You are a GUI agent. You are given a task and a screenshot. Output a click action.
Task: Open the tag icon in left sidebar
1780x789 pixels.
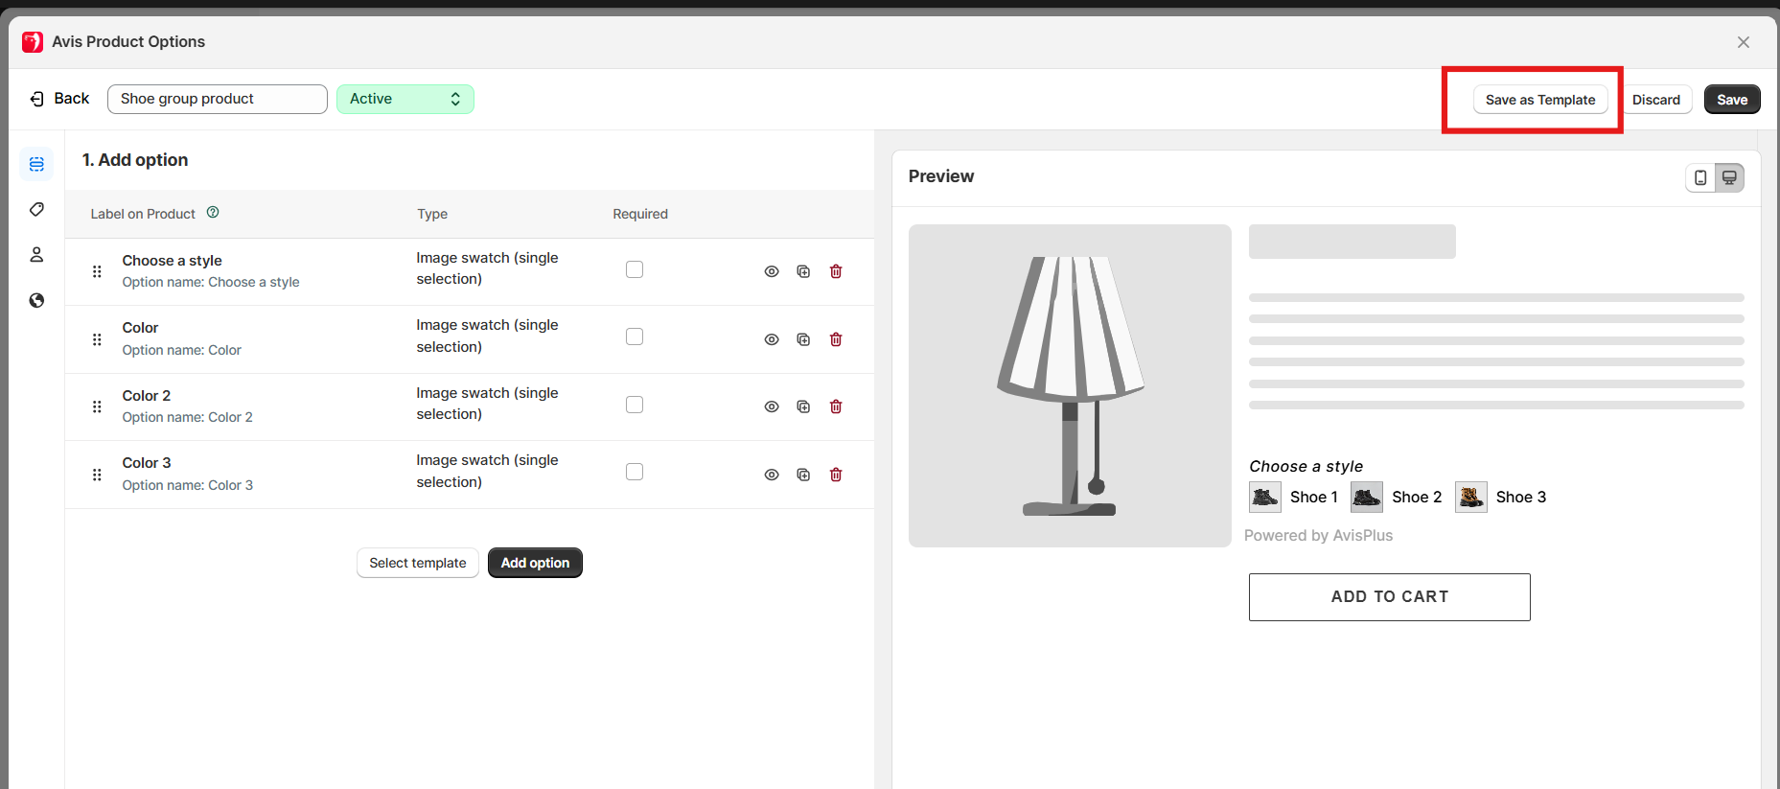click(x=36, y=209)
